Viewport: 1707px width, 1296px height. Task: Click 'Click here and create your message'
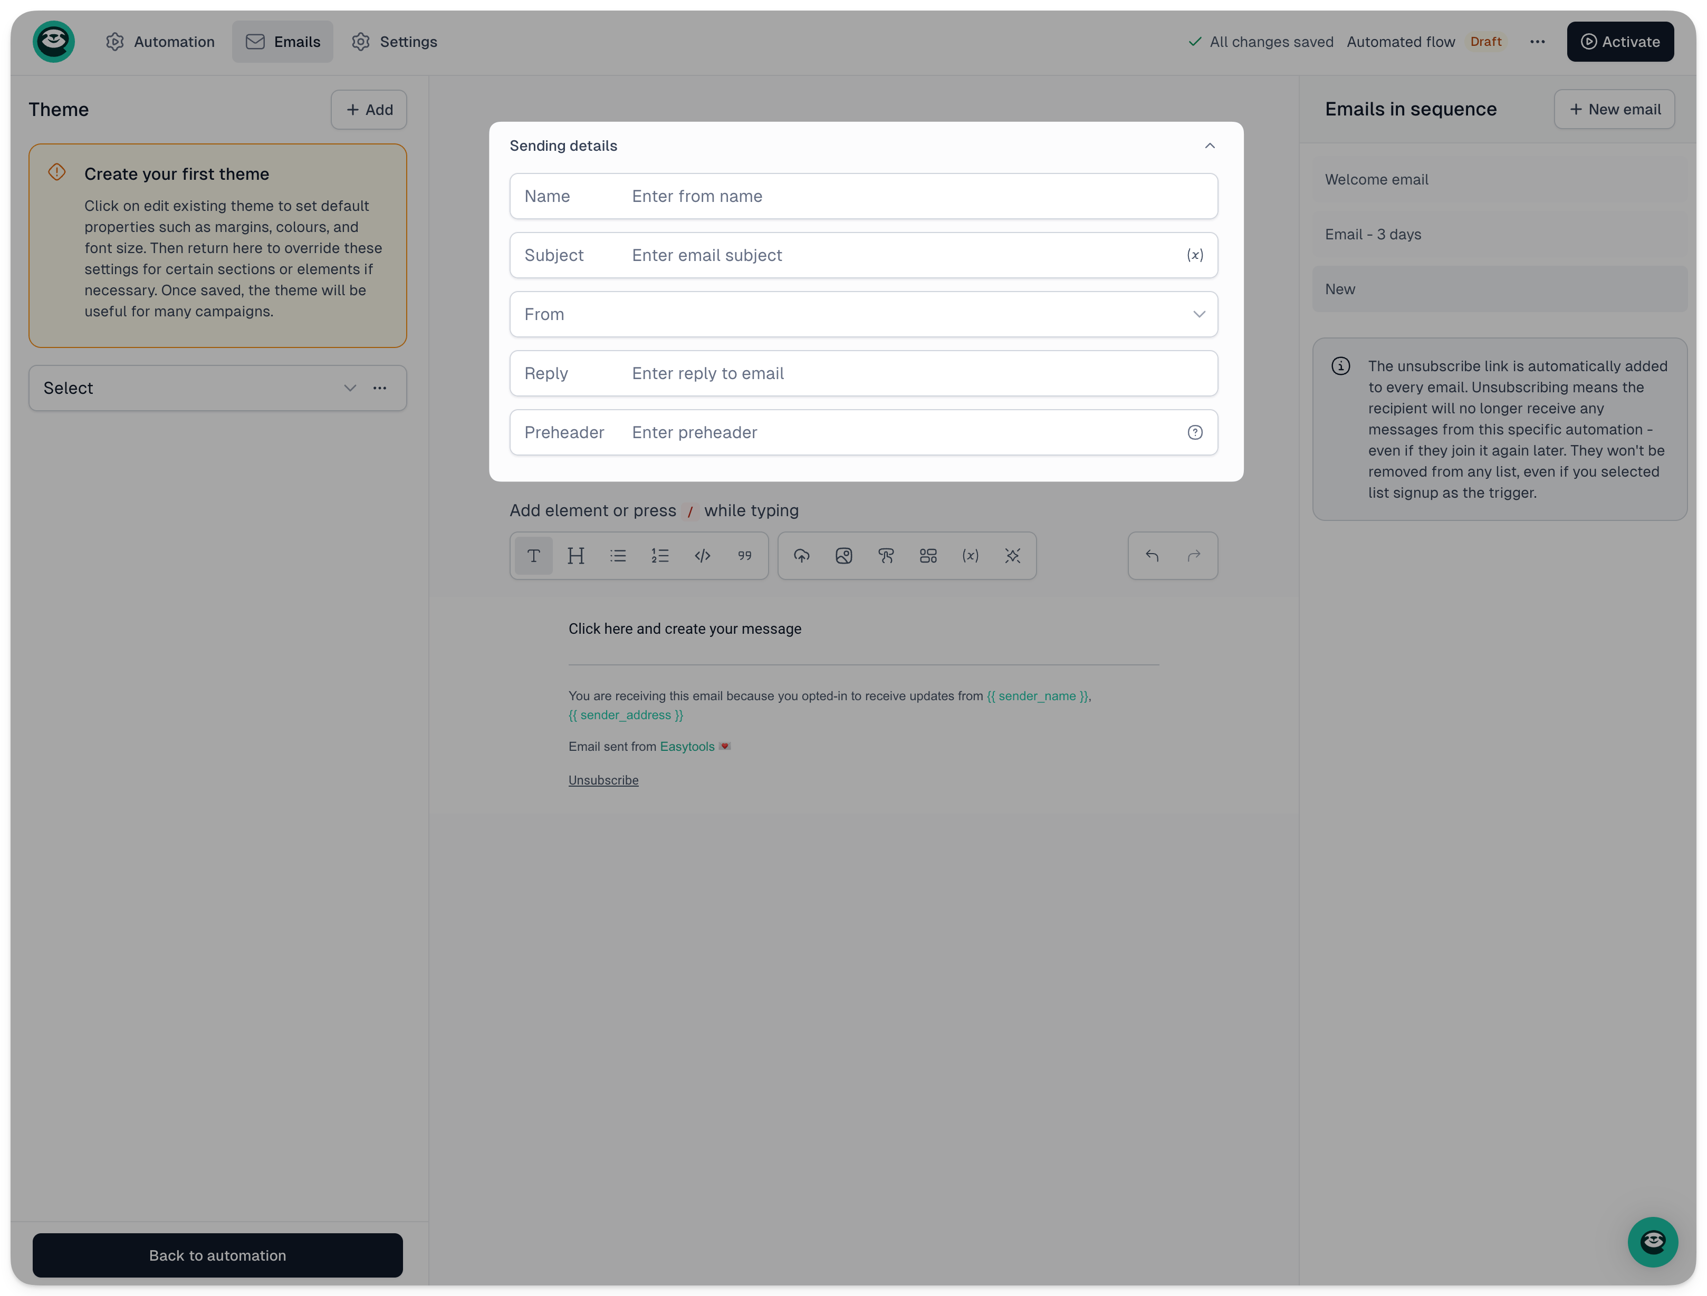685,628
